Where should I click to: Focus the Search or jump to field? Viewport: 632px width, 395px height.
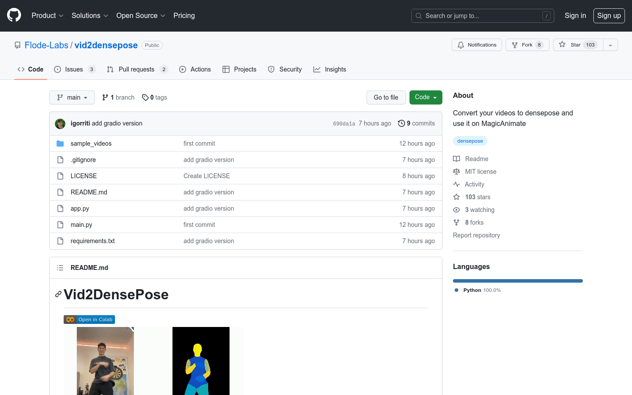click(x=482, y=16)
